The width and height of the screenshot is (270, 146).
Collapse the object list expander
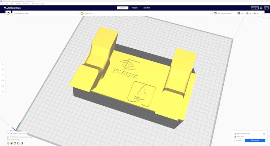pos(8,130)
